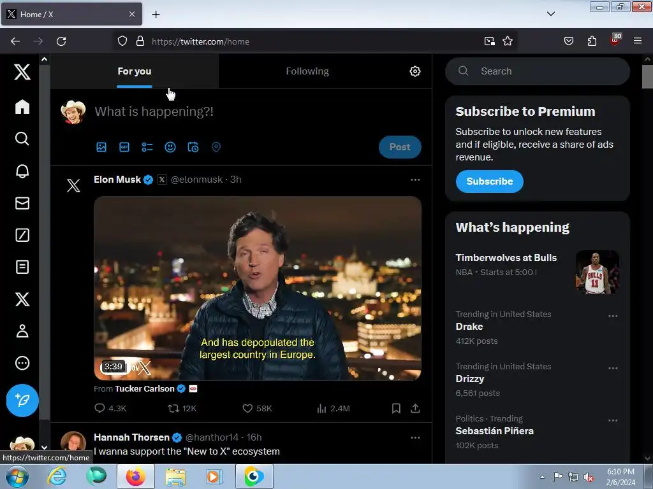Go to Home via sidebar house icon
This screenshot has width=653, height=489.
pyautogui.click(x=22, y=106)
